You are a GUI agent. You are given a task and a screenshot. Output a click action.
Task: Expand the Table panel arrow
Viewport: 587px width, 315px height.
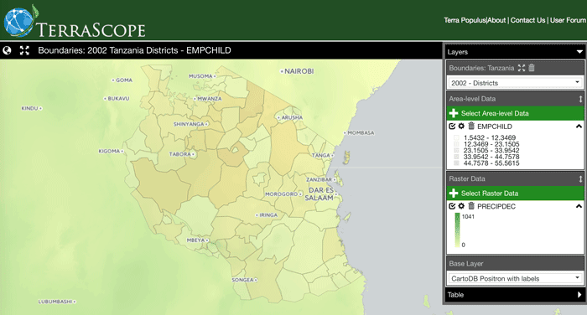[x=580, y=295]
